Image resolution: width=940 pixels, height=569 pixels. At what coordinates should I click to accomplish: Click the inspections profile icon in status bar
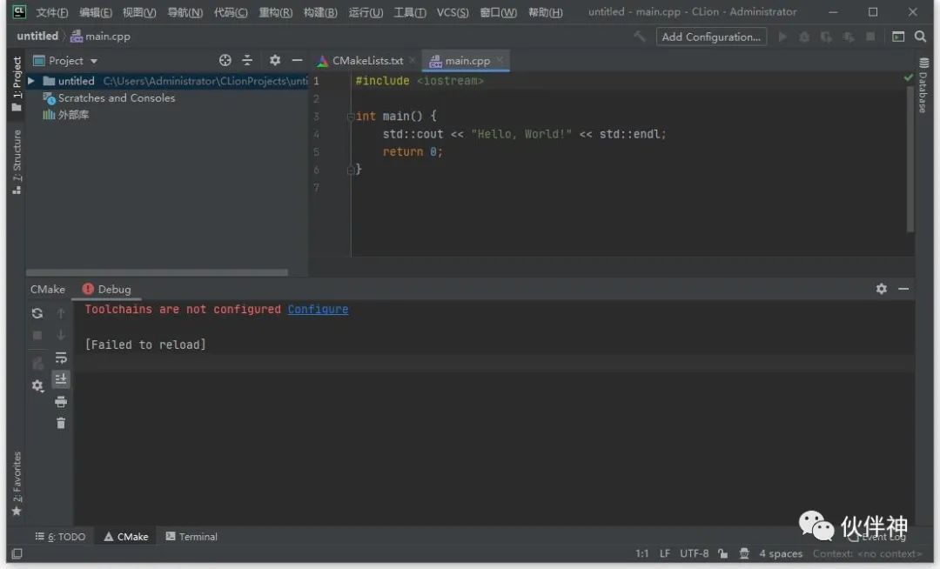744,553
